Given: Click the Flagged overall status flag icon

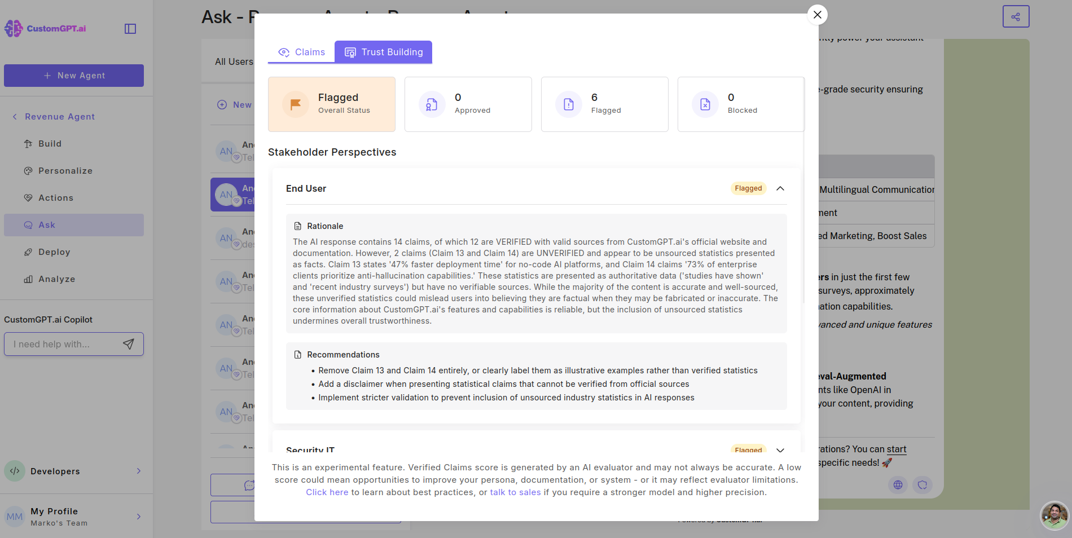Looking at the screenshot, I should 296,104.
